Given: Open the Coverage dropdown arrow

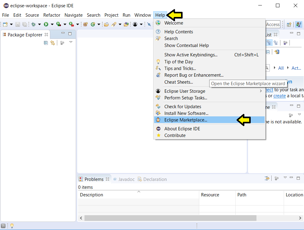Looking at the screenshot, I should pos(65,25).
